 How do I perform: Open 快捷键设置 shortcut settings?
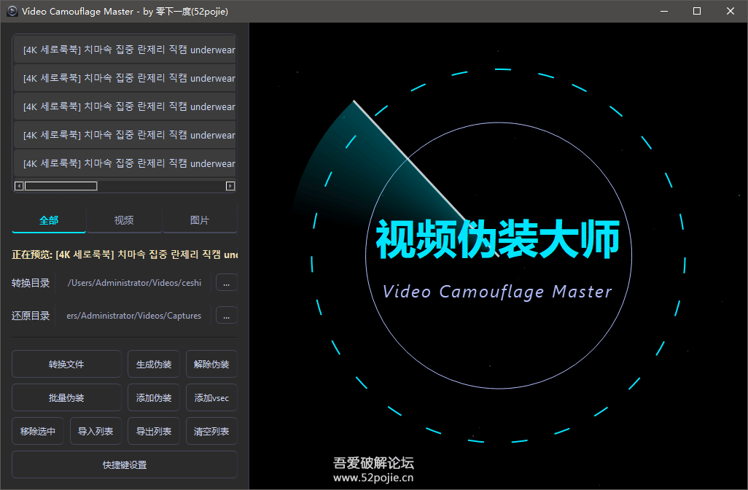(x=125, y=464)
